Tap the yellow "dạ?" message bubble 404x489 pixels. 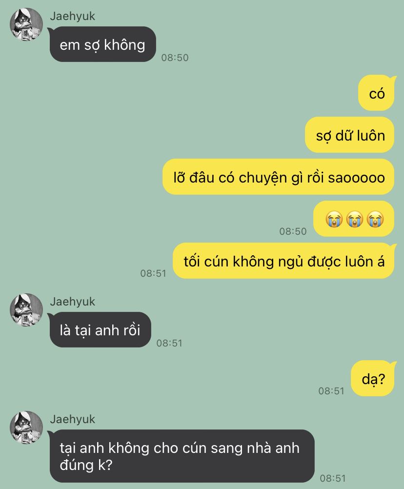(373, 378)
